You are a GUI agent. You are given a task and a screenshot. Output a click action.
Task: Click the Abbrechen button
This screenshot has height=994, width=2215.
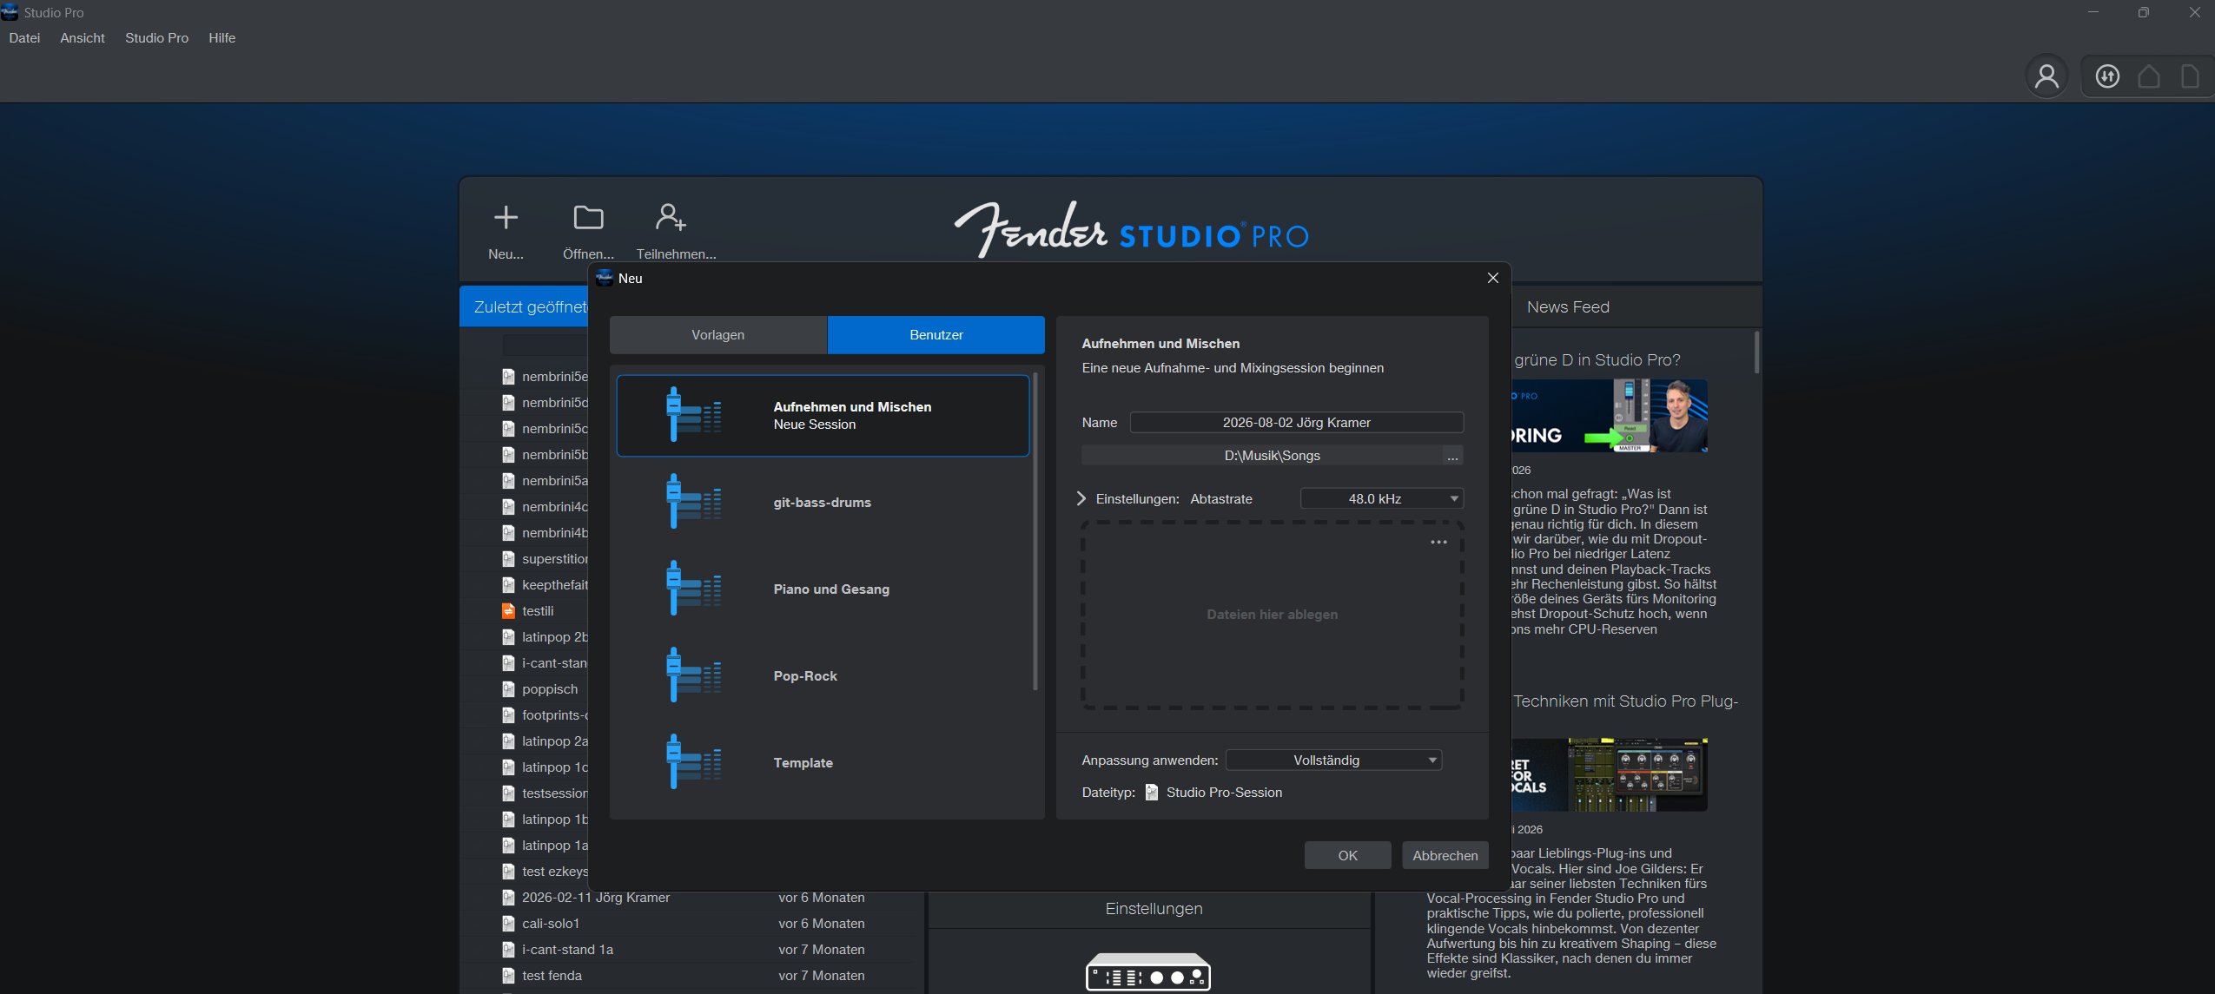coord(1445,855)
